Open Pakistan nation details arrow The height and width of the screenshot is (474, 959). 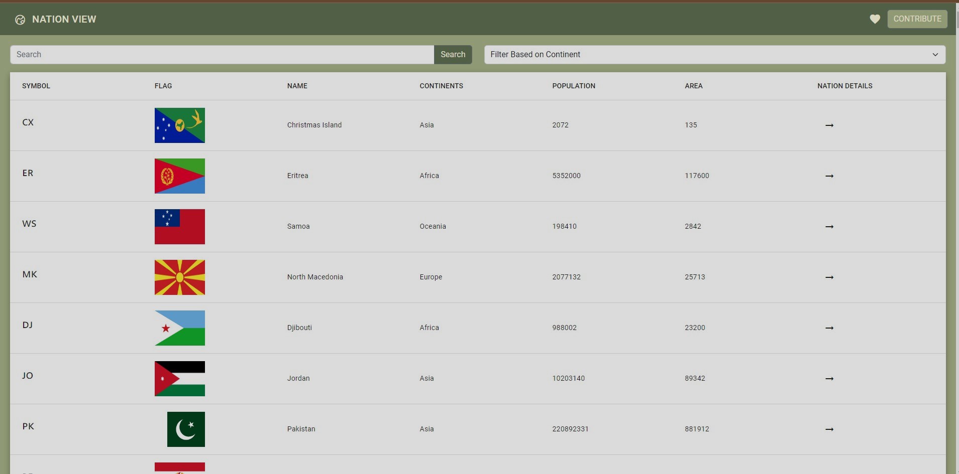tap(829, 429)
